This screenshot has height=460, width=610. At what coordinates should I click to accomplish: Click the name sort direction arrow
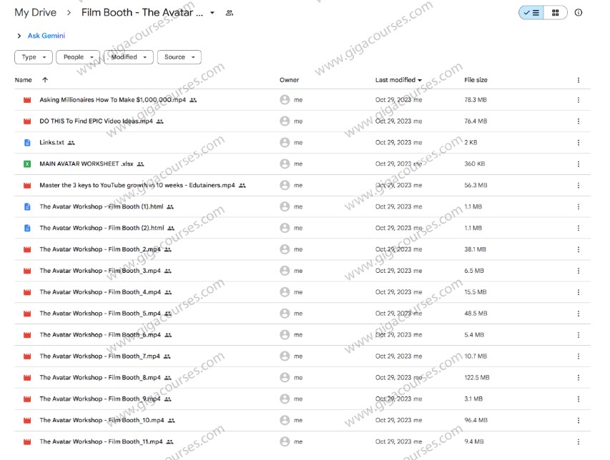[45, 80]
